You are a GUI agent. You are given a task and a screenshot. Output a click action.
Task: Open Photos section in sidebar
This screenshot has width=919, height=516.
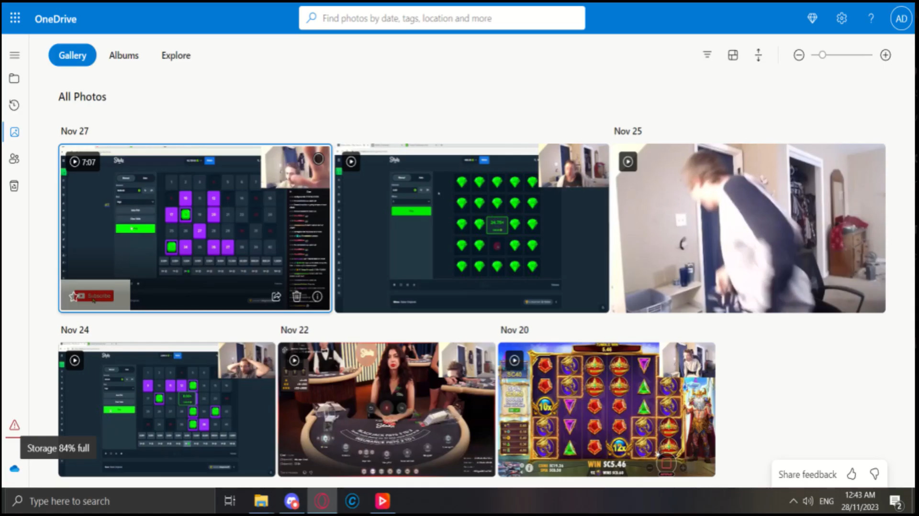coord(14,132)
